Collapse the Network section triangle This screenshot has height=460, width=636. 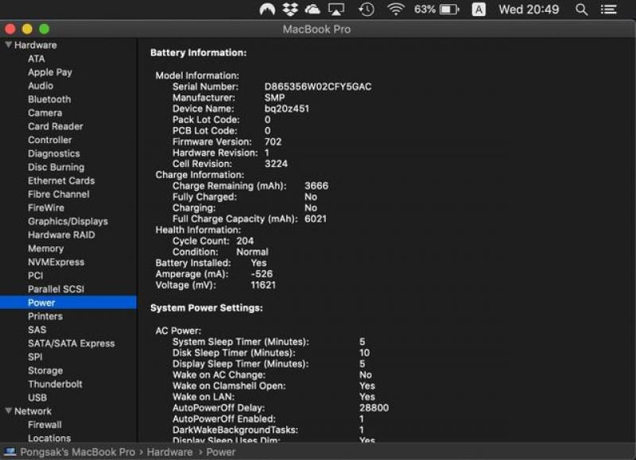point(8,411)
